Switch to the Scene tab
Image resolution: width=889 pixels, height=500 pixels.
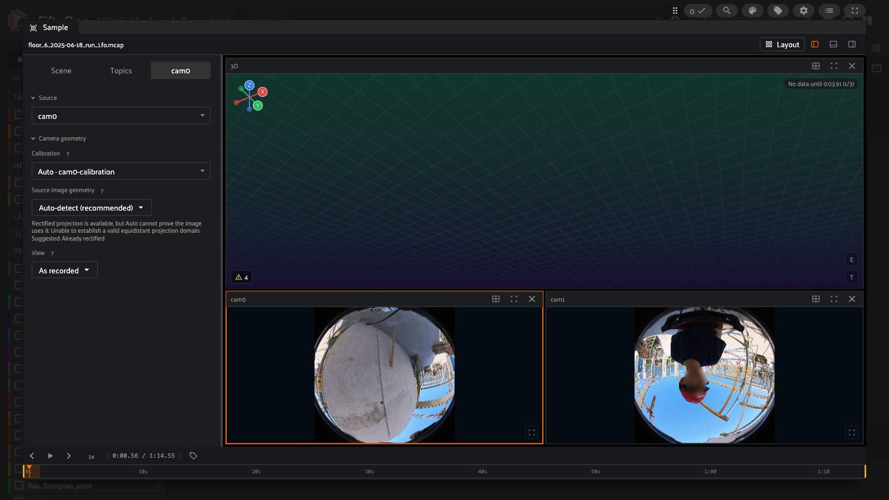pyautogui.click(x=61, y=71)
